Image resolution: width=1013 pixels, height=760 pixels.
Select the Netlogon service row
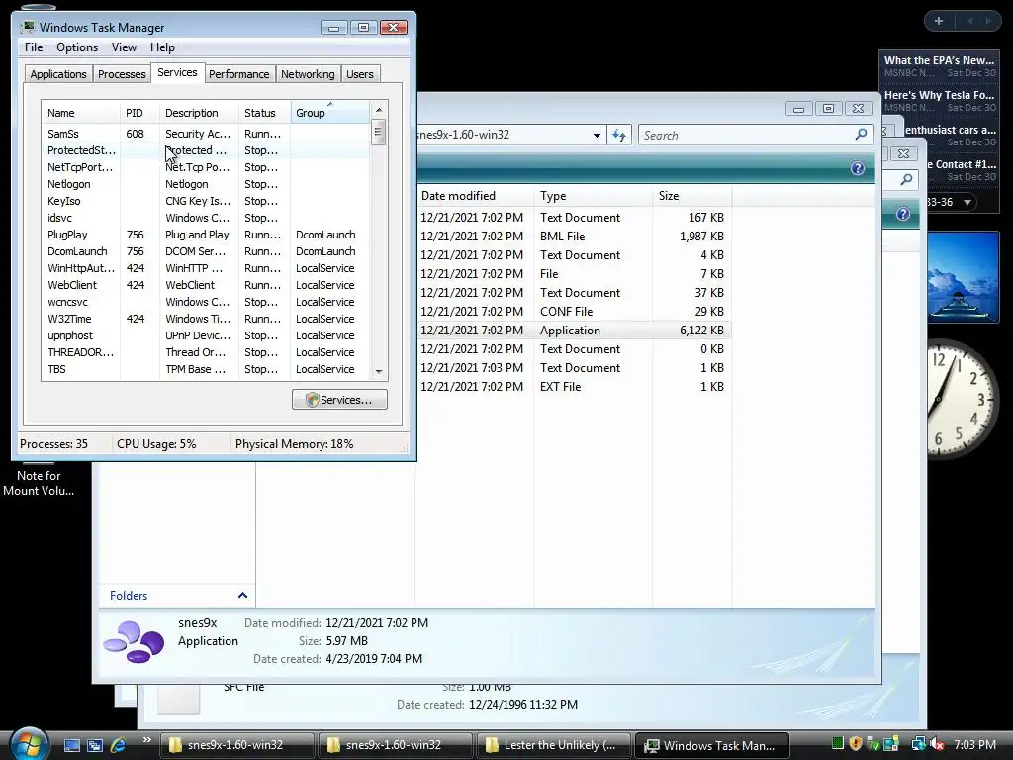click(206, 184)
